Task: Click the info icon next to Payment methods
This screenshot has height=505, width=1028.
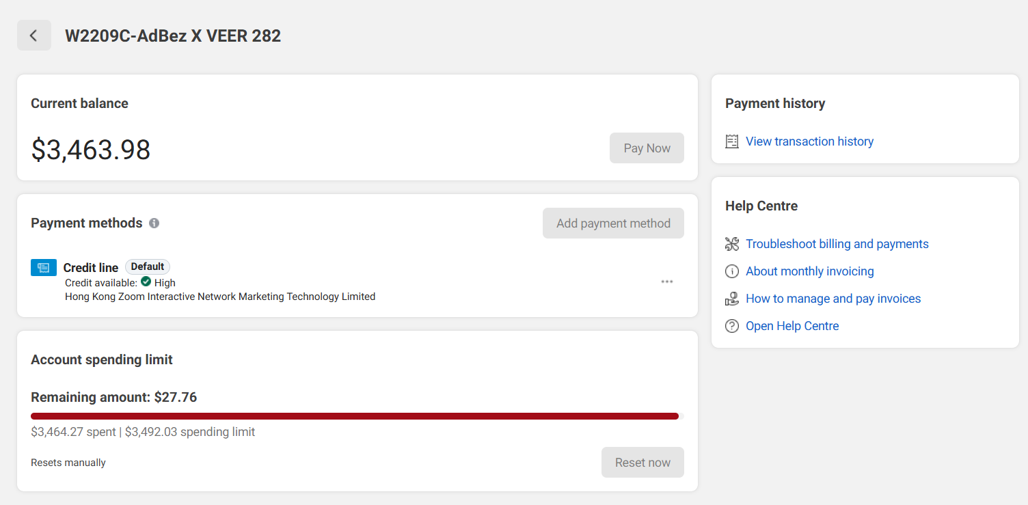Action: tap(154, 223)
